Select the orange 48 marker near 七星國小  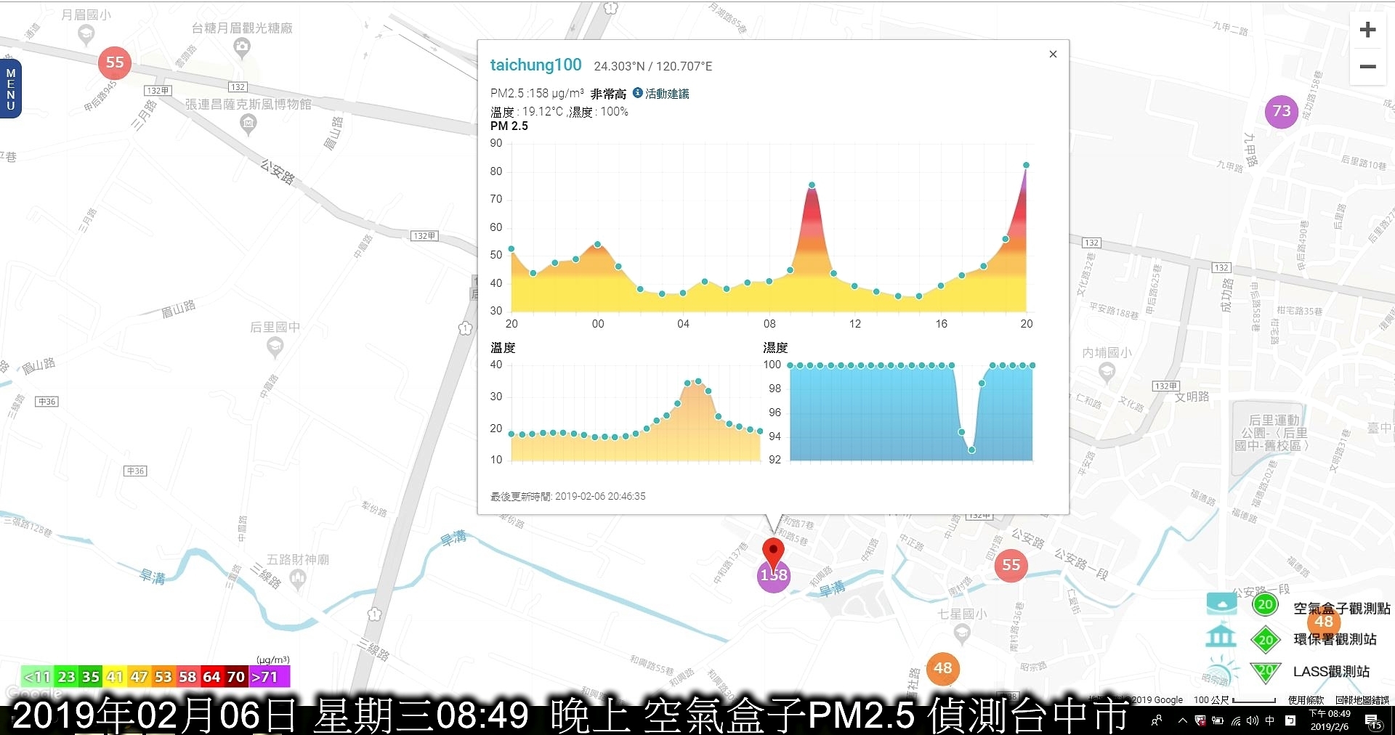click(x=943, y=668)
